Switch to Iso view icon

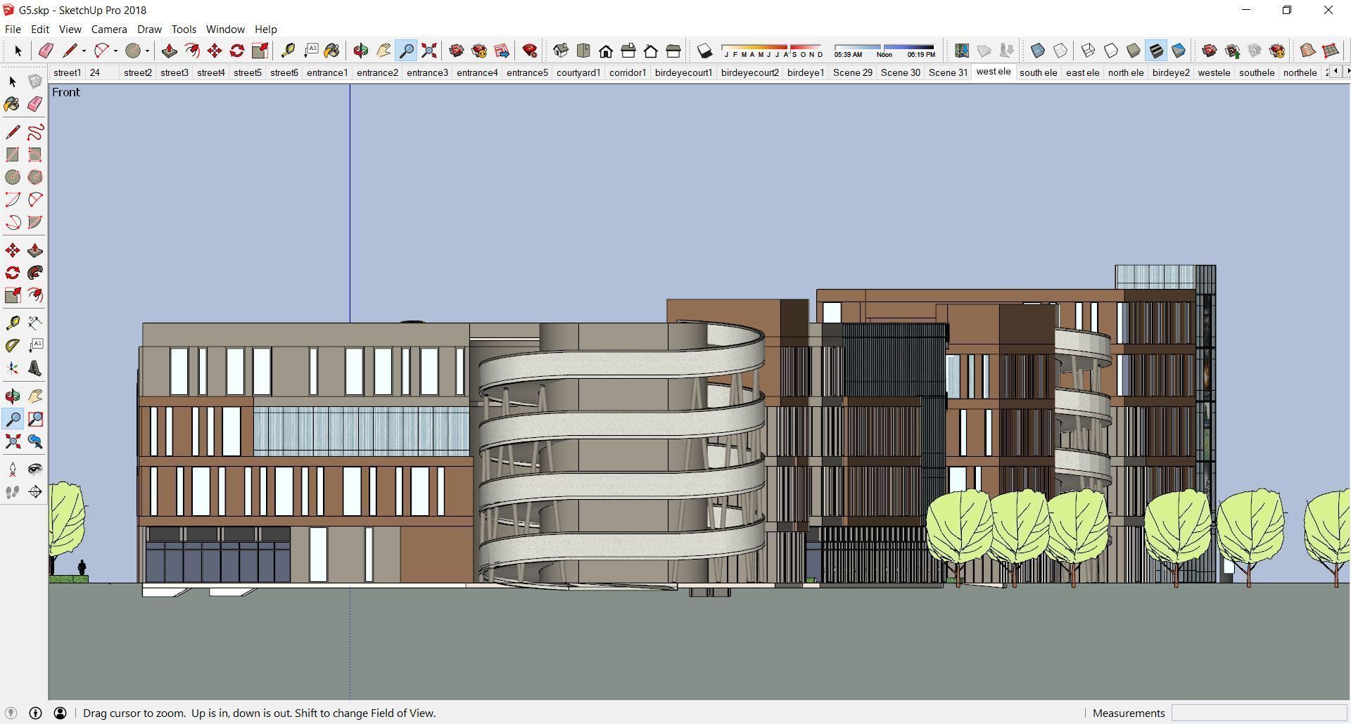pos(561,51)
